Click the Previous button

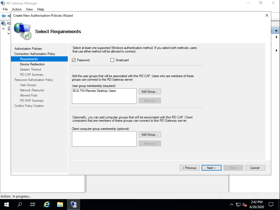tap(189, 168)
